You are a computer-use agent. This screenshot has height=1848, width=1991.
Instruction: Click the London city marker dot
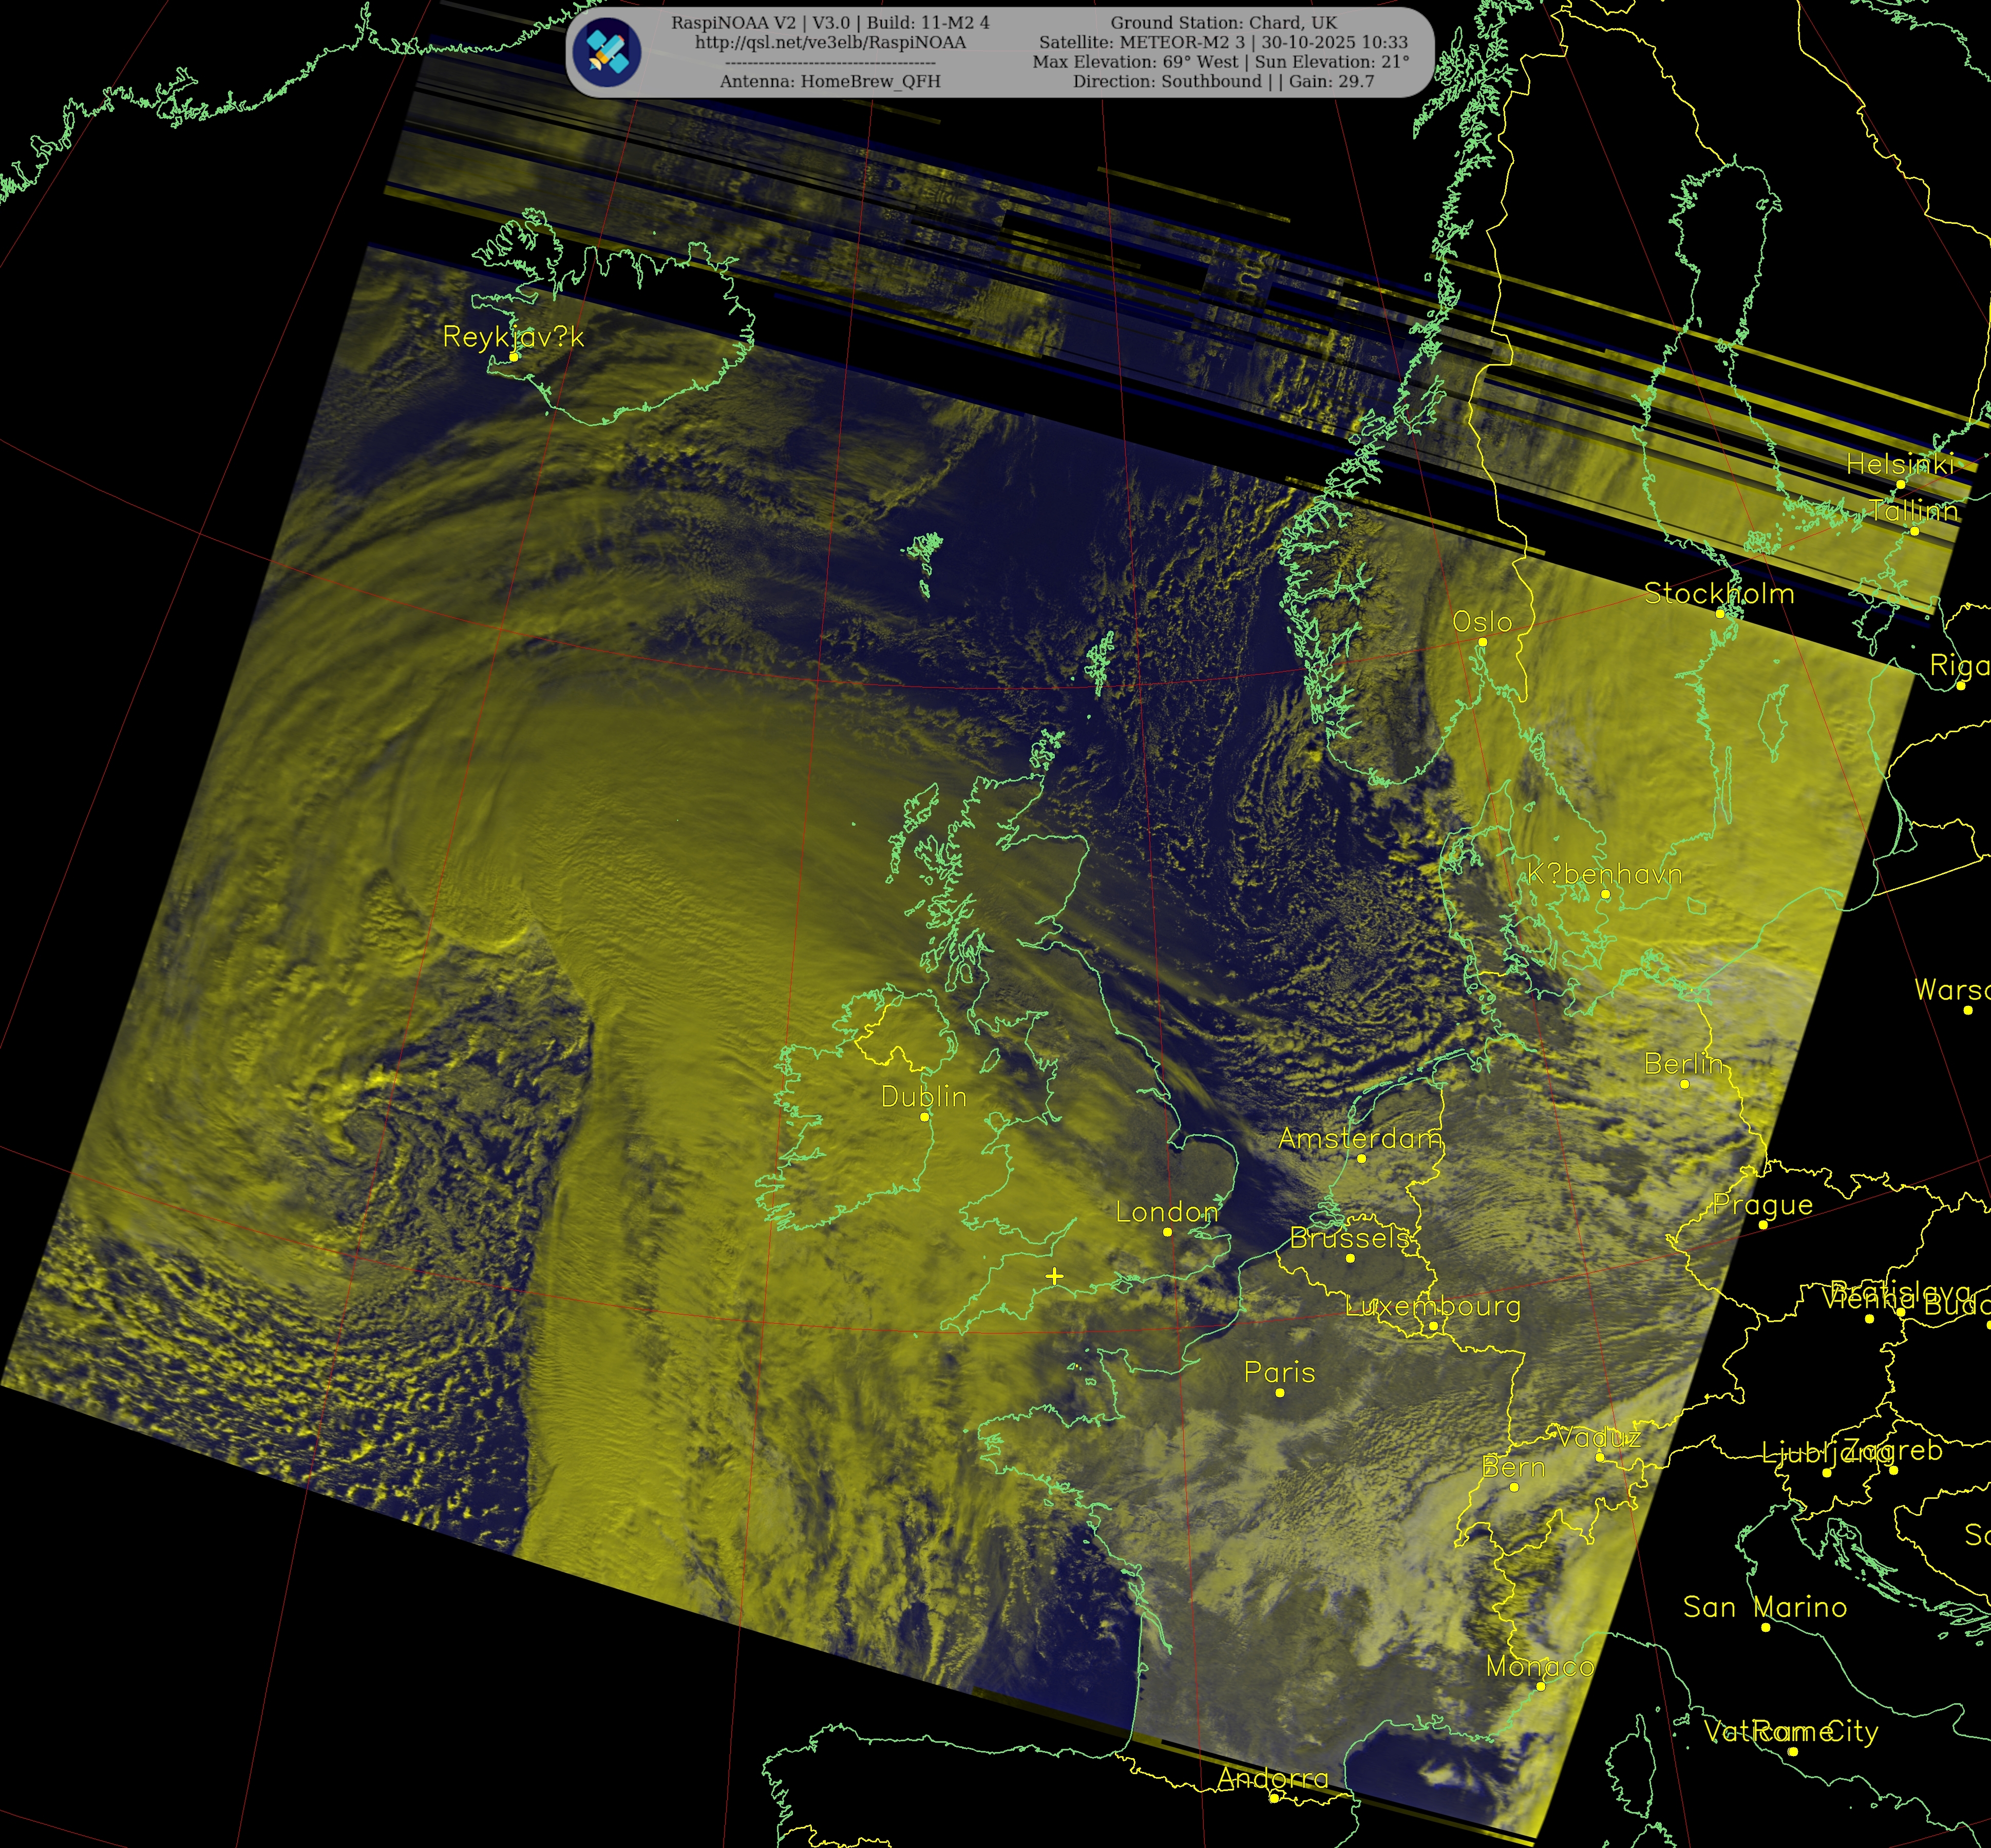[x=1167, y=1232]
